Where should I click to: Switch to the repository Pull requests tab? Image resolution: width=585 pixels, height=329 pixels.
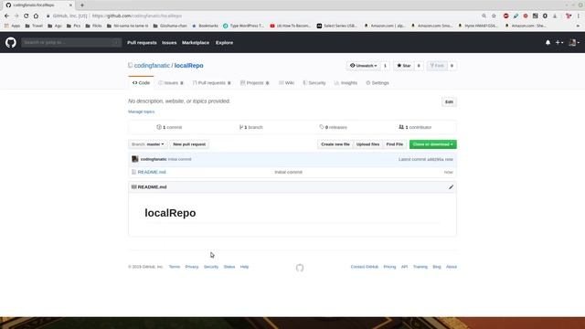[211, 83]
